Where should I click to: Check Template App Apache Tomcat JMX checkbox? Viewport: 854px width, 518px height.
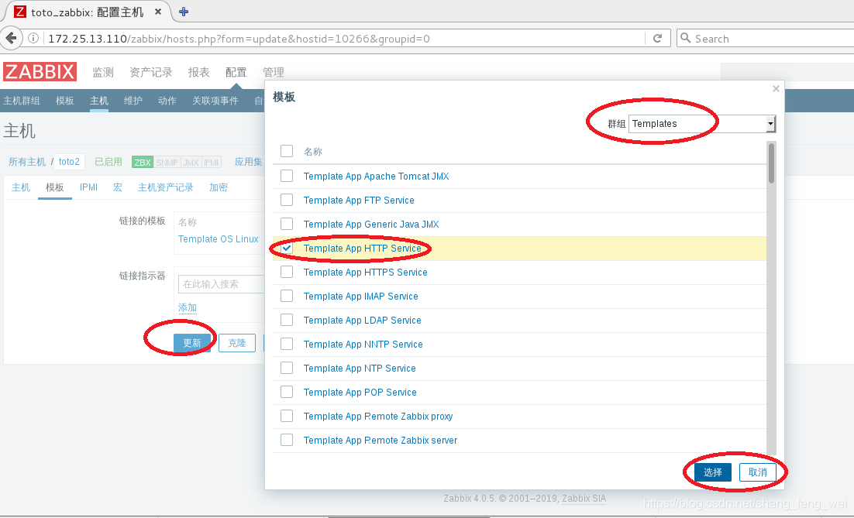[287, 176]
